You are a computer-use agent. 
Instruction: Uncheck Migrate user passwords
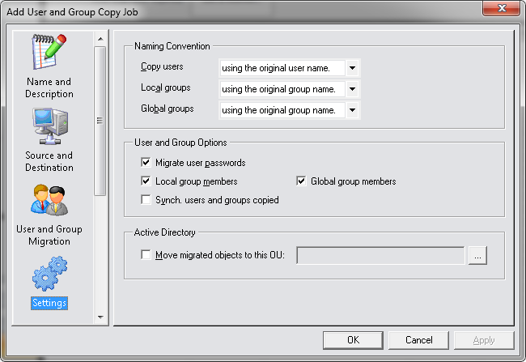(x=146, y=163)
